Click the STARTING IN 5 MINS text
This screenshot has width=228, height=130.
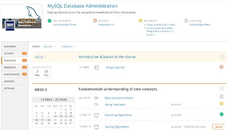(x=195, y=127)
